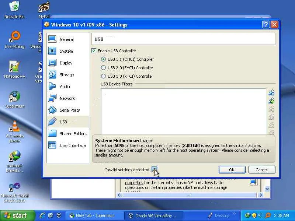Click the disabled edit USB filter icon
This screenshot has width=295, height=221.
271,109
